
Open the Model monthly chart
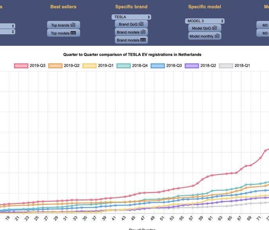[205, 36]
